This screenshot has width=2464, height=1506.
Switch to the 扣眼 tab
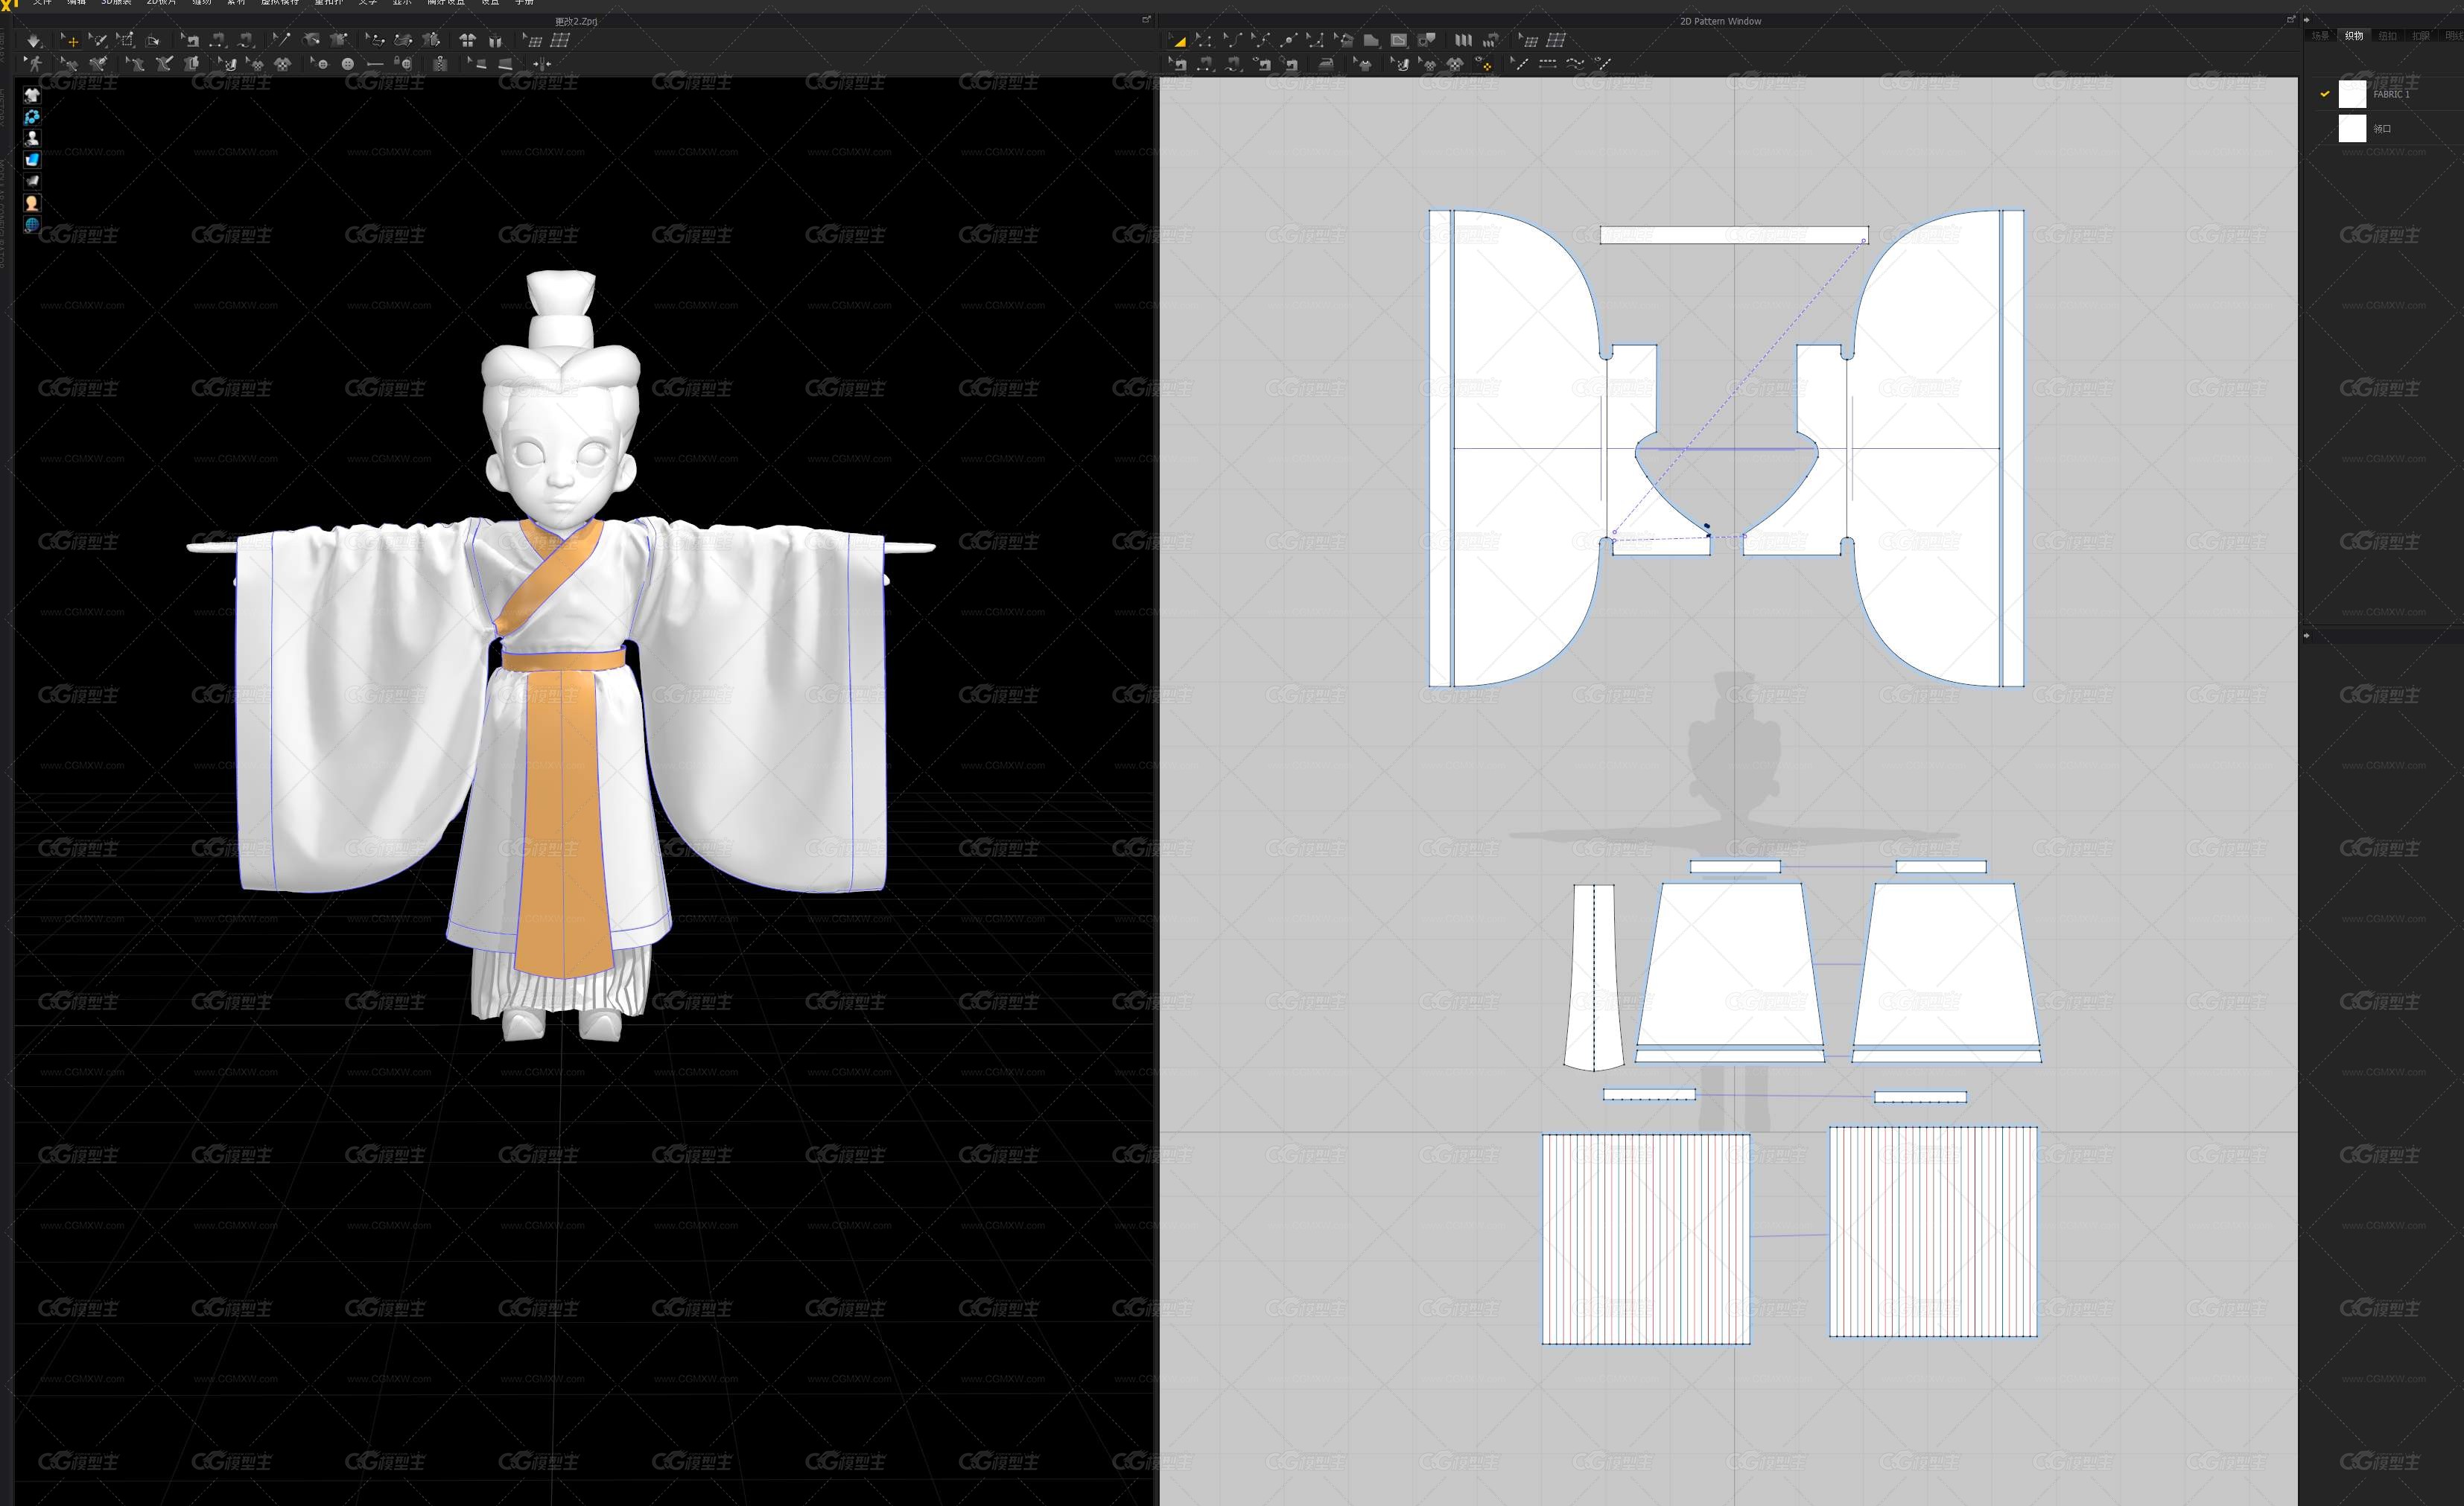(x=2420, y=35)
